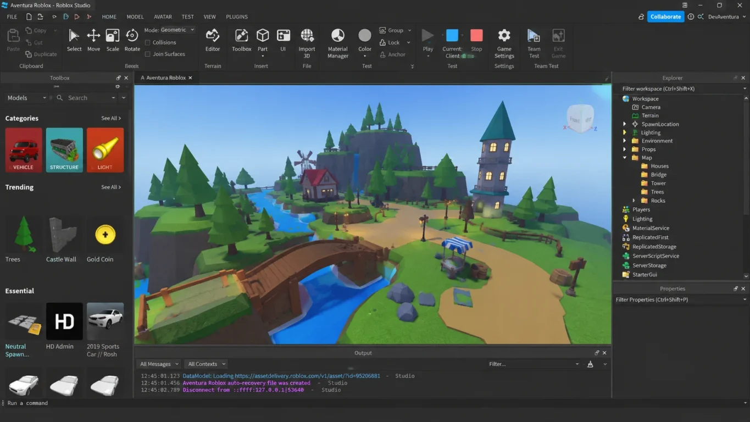Screen dimensions: 750x422
Task: Click See All next to Trending
Action: pos(111,187)
